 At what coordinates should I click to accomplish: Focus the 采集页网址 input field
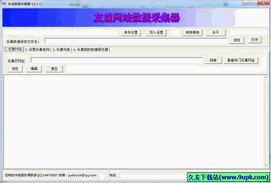[x=117, y=60]
